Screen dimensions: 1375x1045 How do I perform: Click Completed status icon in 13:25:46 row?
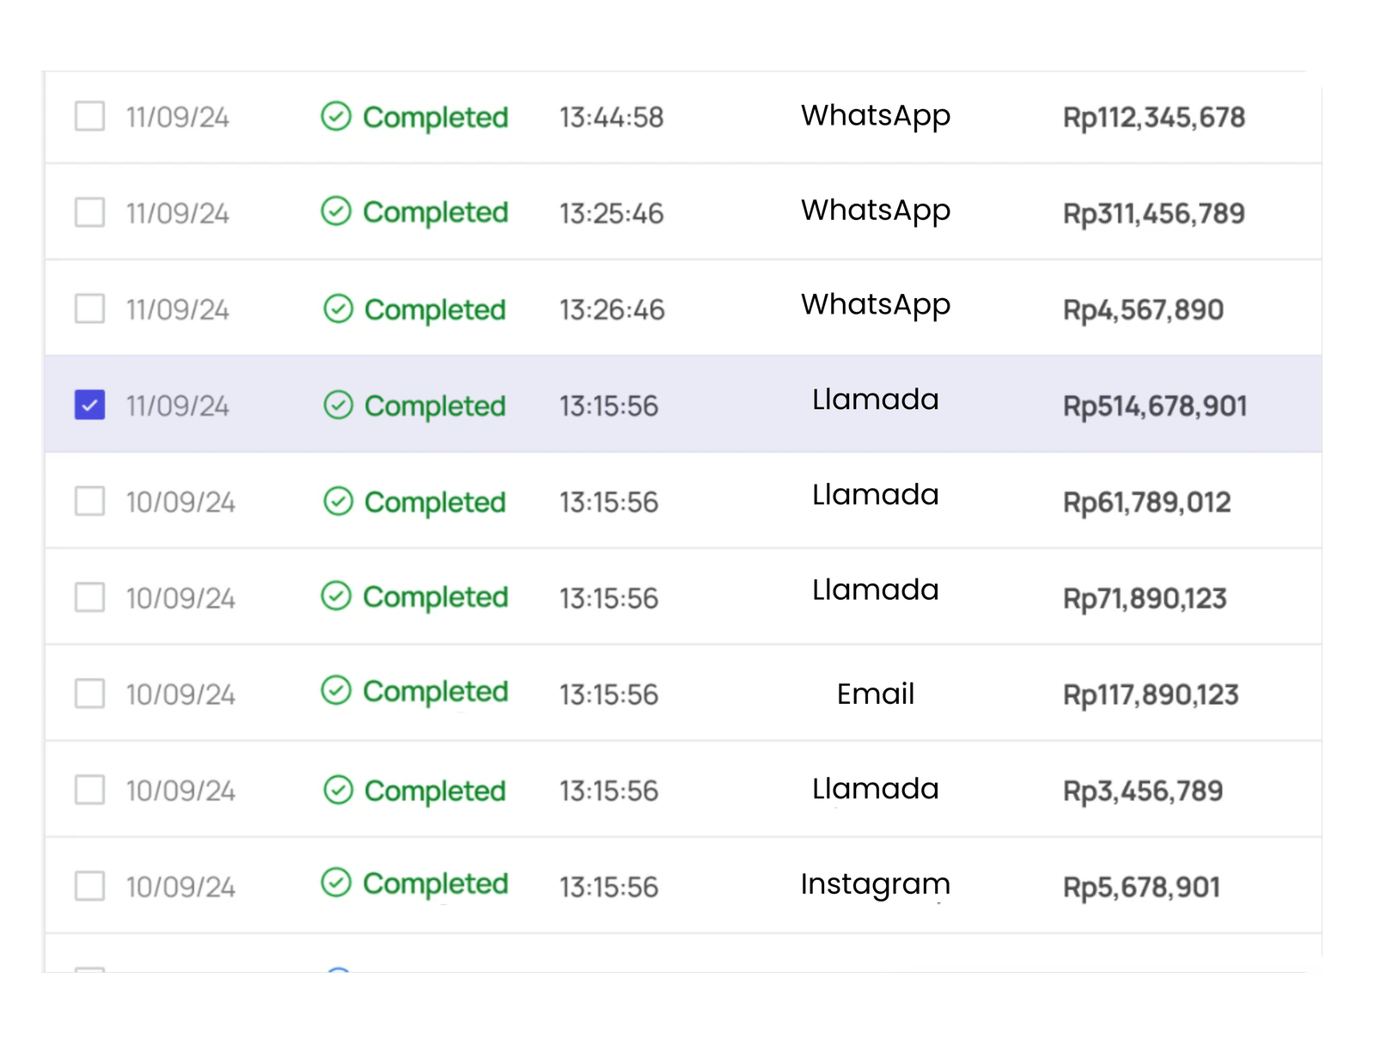[x=336, y=211]
